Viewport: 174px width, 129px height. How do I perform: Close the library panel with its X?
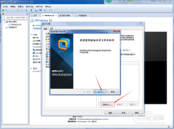(x=27, y=14)
